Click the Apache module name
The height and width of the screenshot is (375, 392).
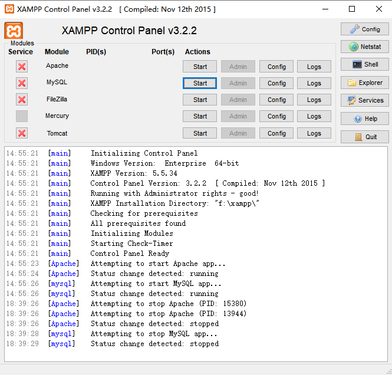click(57, 65)
